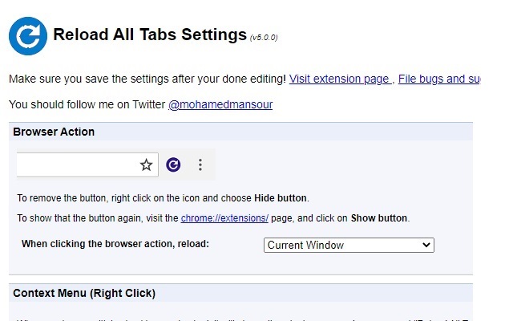Viewport: 513px width, 321px height.
Task: Open the three-dot browser menu icon
Action: [x=200, y=165]
